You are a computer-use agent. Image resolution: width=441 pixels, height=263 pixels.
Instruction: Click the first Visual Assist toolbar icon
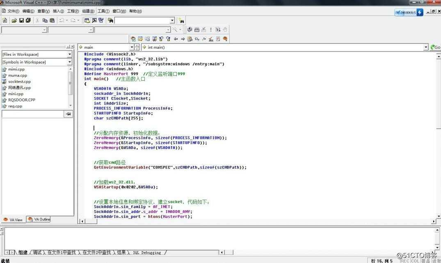pyautogui.click(x=133, y=39)
